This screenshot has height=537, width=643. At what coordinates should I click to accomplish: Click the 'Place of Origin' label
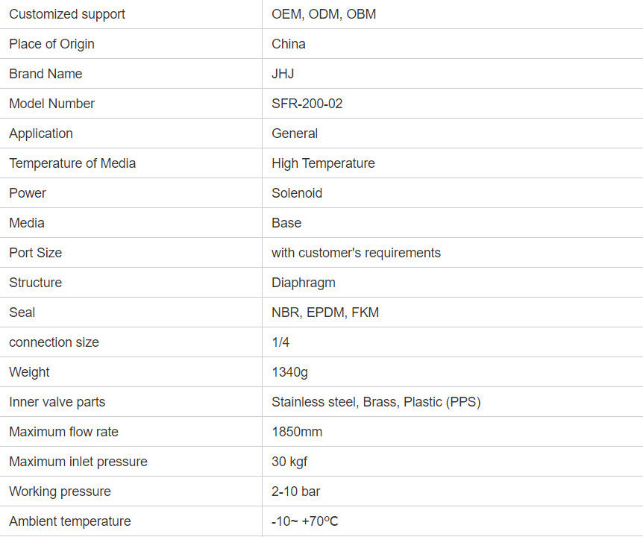(51, 44)
